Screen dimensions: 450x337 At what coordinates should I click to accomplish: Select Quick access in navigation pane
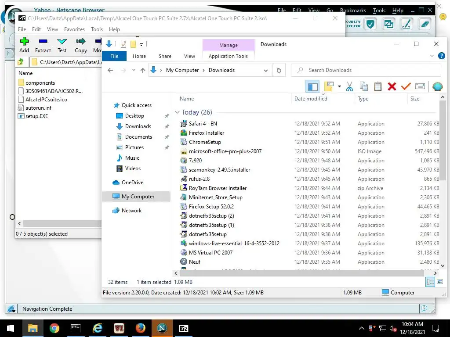click(136, 105)
